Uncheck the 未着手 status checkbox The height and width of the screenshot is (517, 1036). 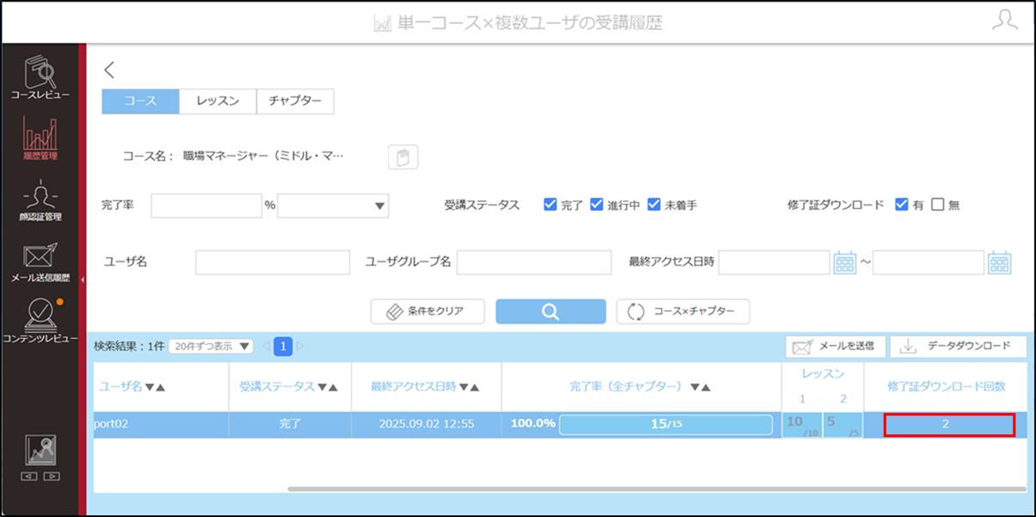click(x=654, y=205)
